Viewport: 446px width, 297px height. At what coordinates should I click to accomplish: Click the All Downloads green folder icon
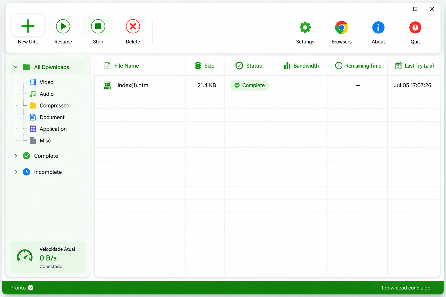pos(26,67)
